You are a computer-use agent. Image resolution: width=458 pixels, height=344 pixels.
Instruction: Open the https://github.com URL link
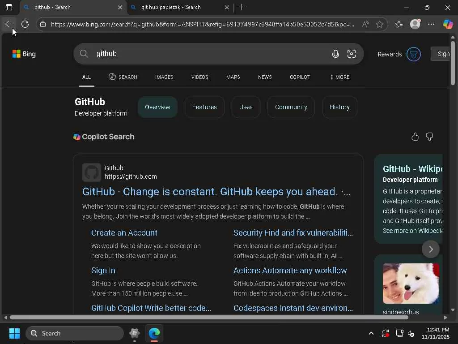pos(131,176)
